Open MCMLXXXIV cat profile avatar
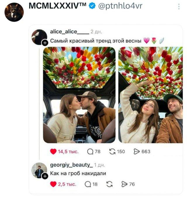Screen dimensions: 187x198 pyautogui.click(x=14, y=12)
